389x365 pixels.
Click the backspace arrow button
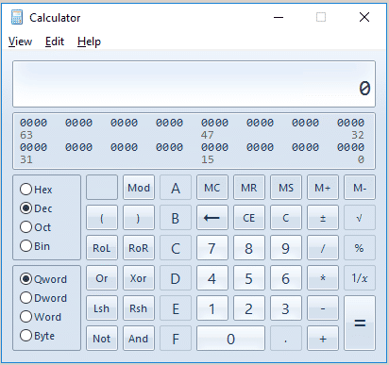coord(212,218)
